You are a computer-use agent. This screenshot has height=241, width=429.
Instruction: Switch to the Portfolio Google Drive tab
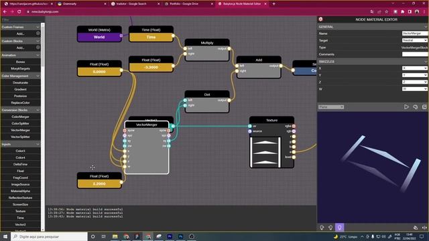click(x=188, y=4)
